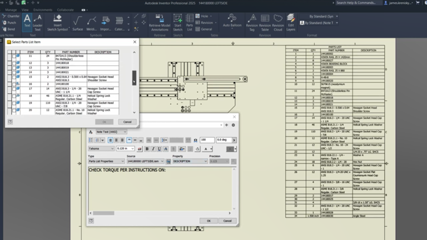Choose the Welding symbol tool
This screenshot has width=427, height=240.
(x=92, y=23)
